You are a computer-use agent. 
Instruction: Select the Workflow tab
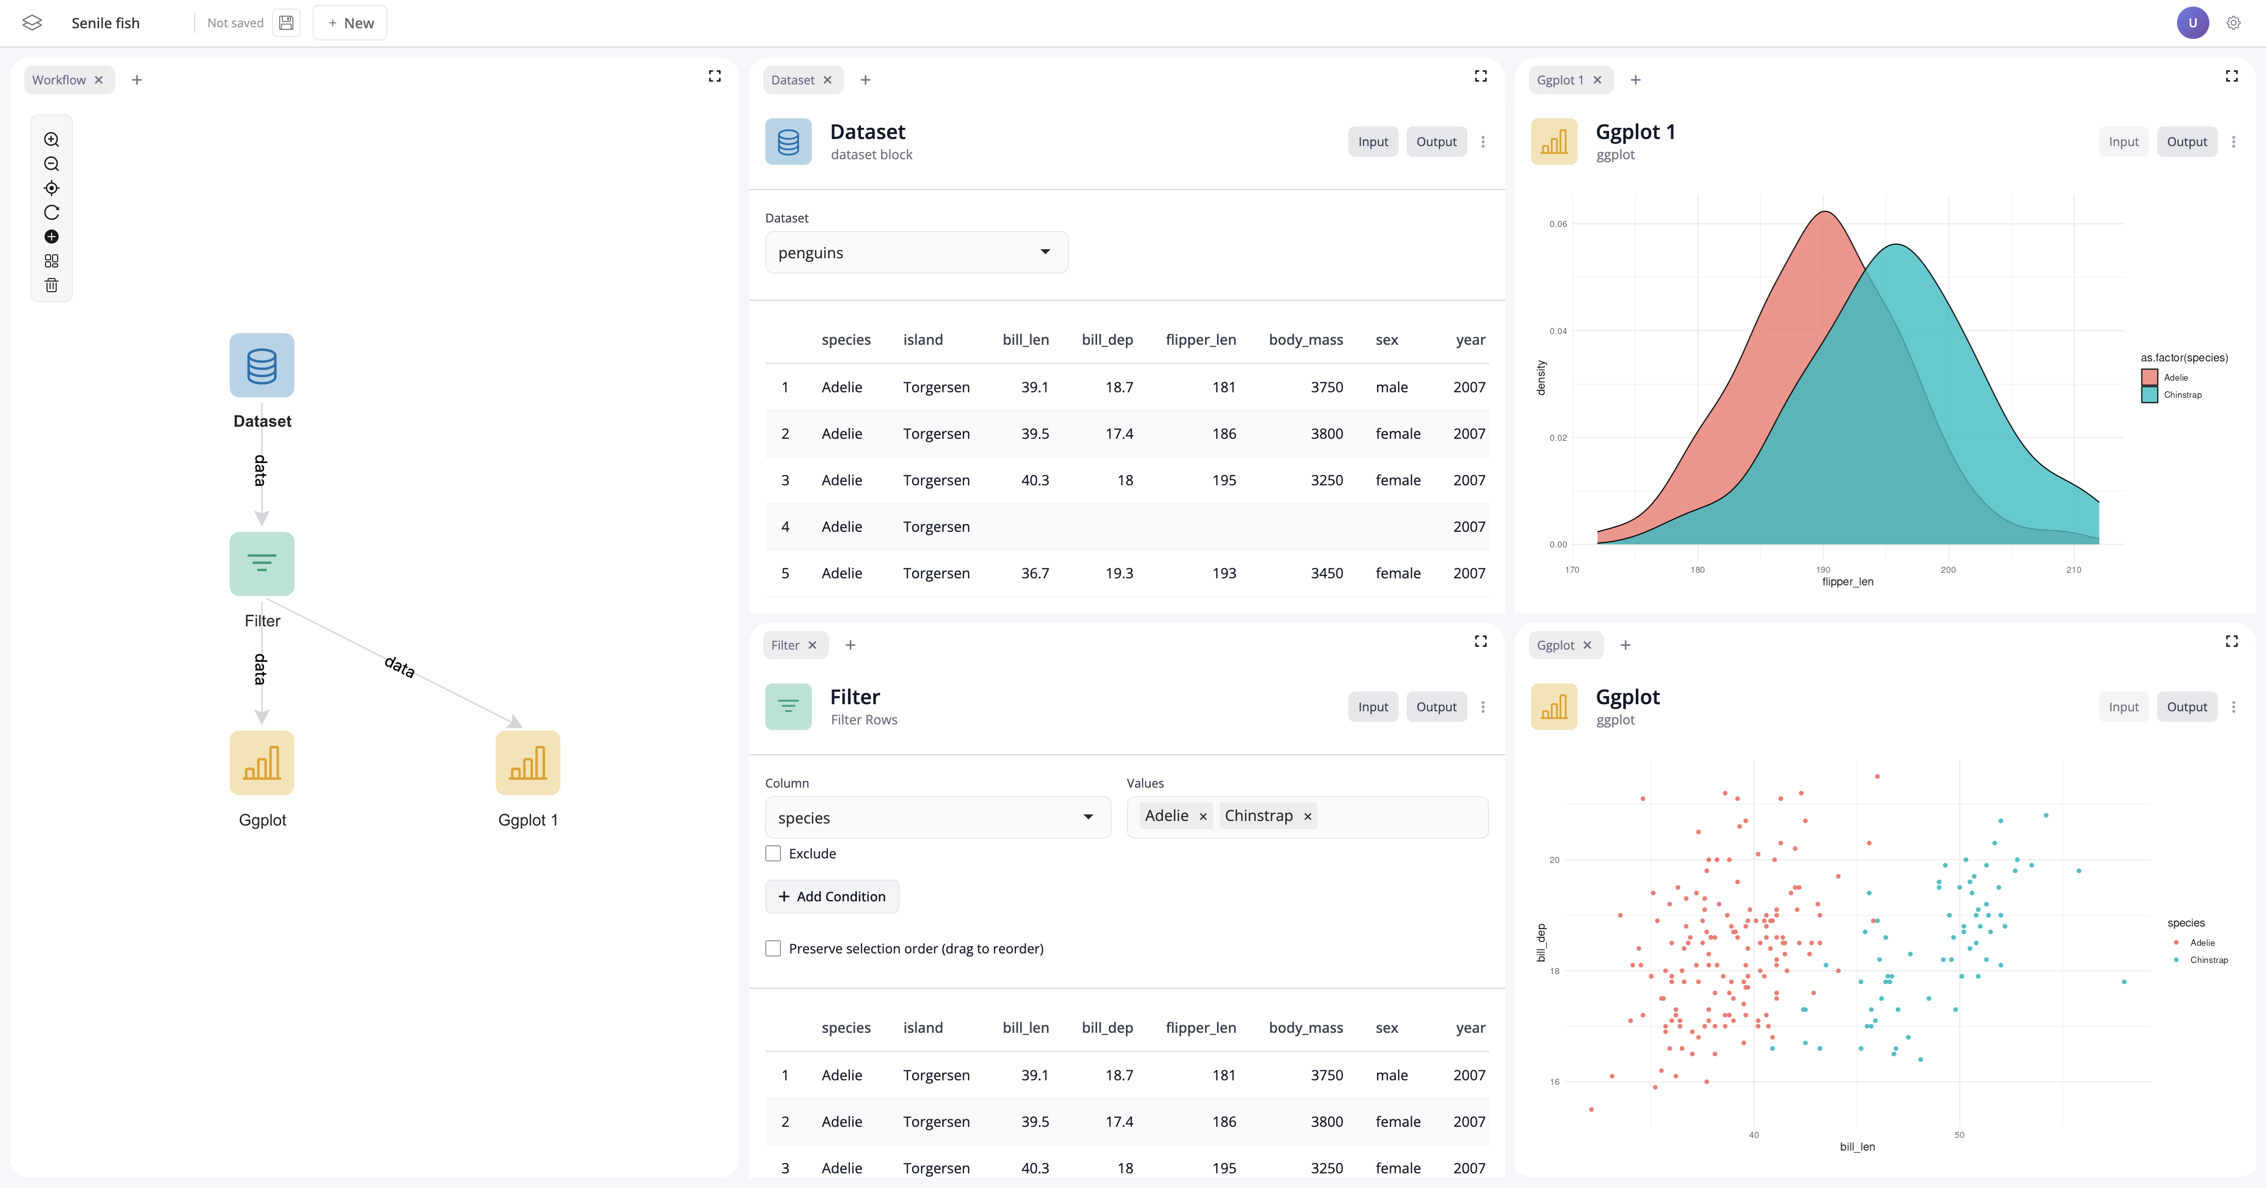(x=60, y=79)
